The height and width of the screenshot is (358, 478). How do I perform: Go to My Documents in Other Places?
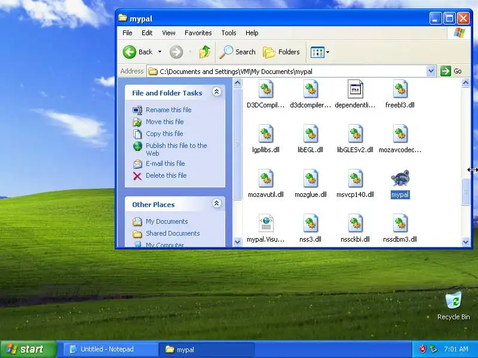(167, 221)
